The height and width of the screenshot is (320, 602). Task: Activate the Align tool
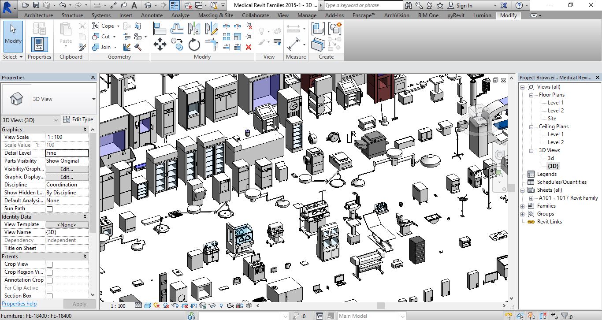[160, 29]
